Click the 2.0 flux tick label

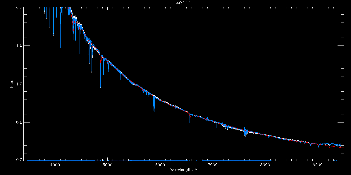coord(19,8)
